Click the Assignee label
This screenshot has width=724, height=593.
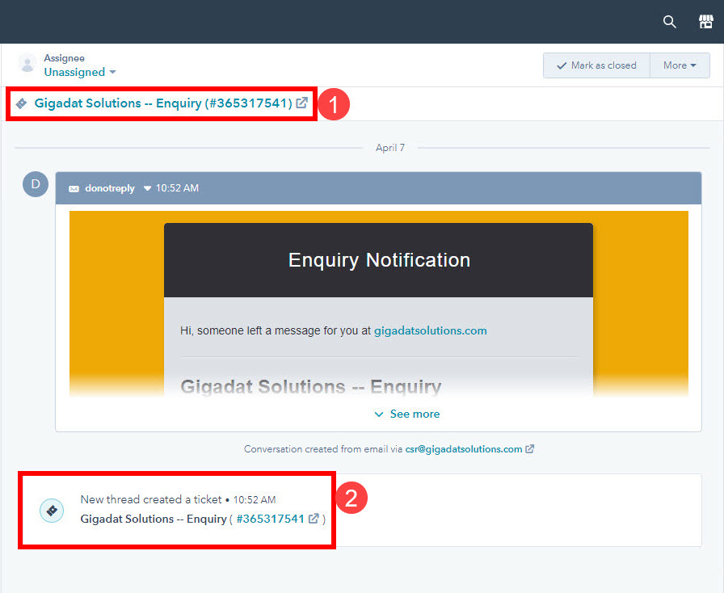tap(64, 58)
